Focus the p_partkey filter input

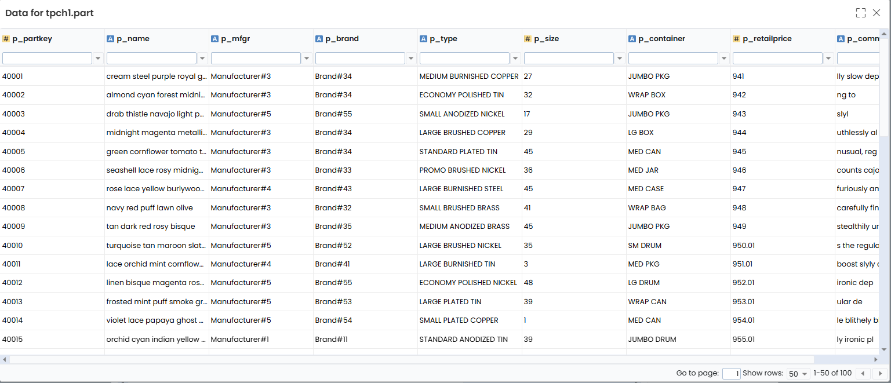click(47, 59)
